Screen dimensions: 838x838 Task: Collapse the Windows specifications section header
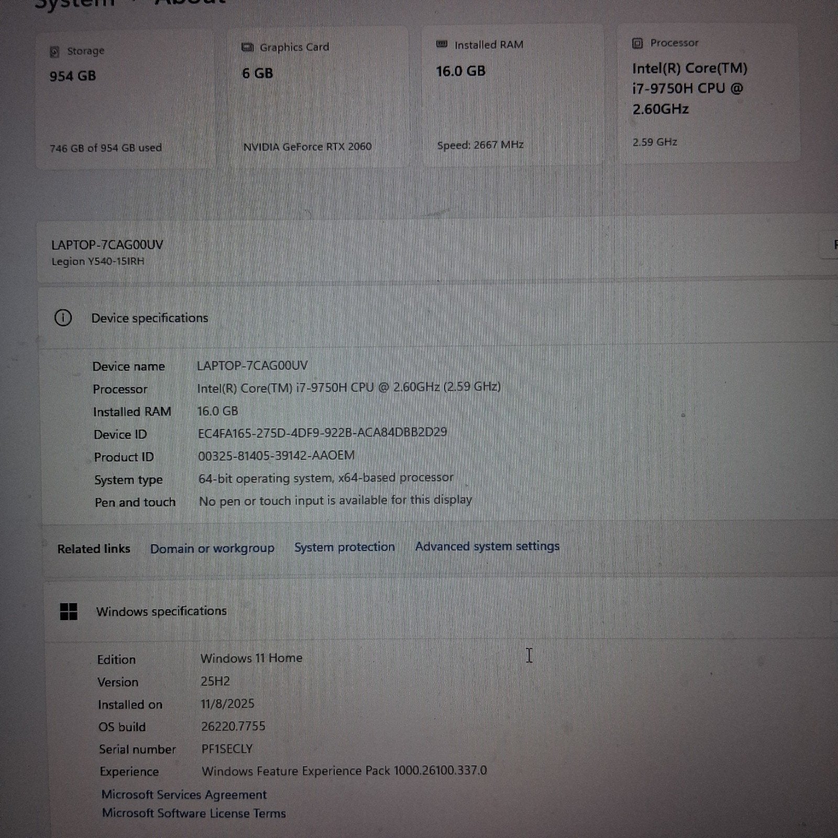[441, 611]
